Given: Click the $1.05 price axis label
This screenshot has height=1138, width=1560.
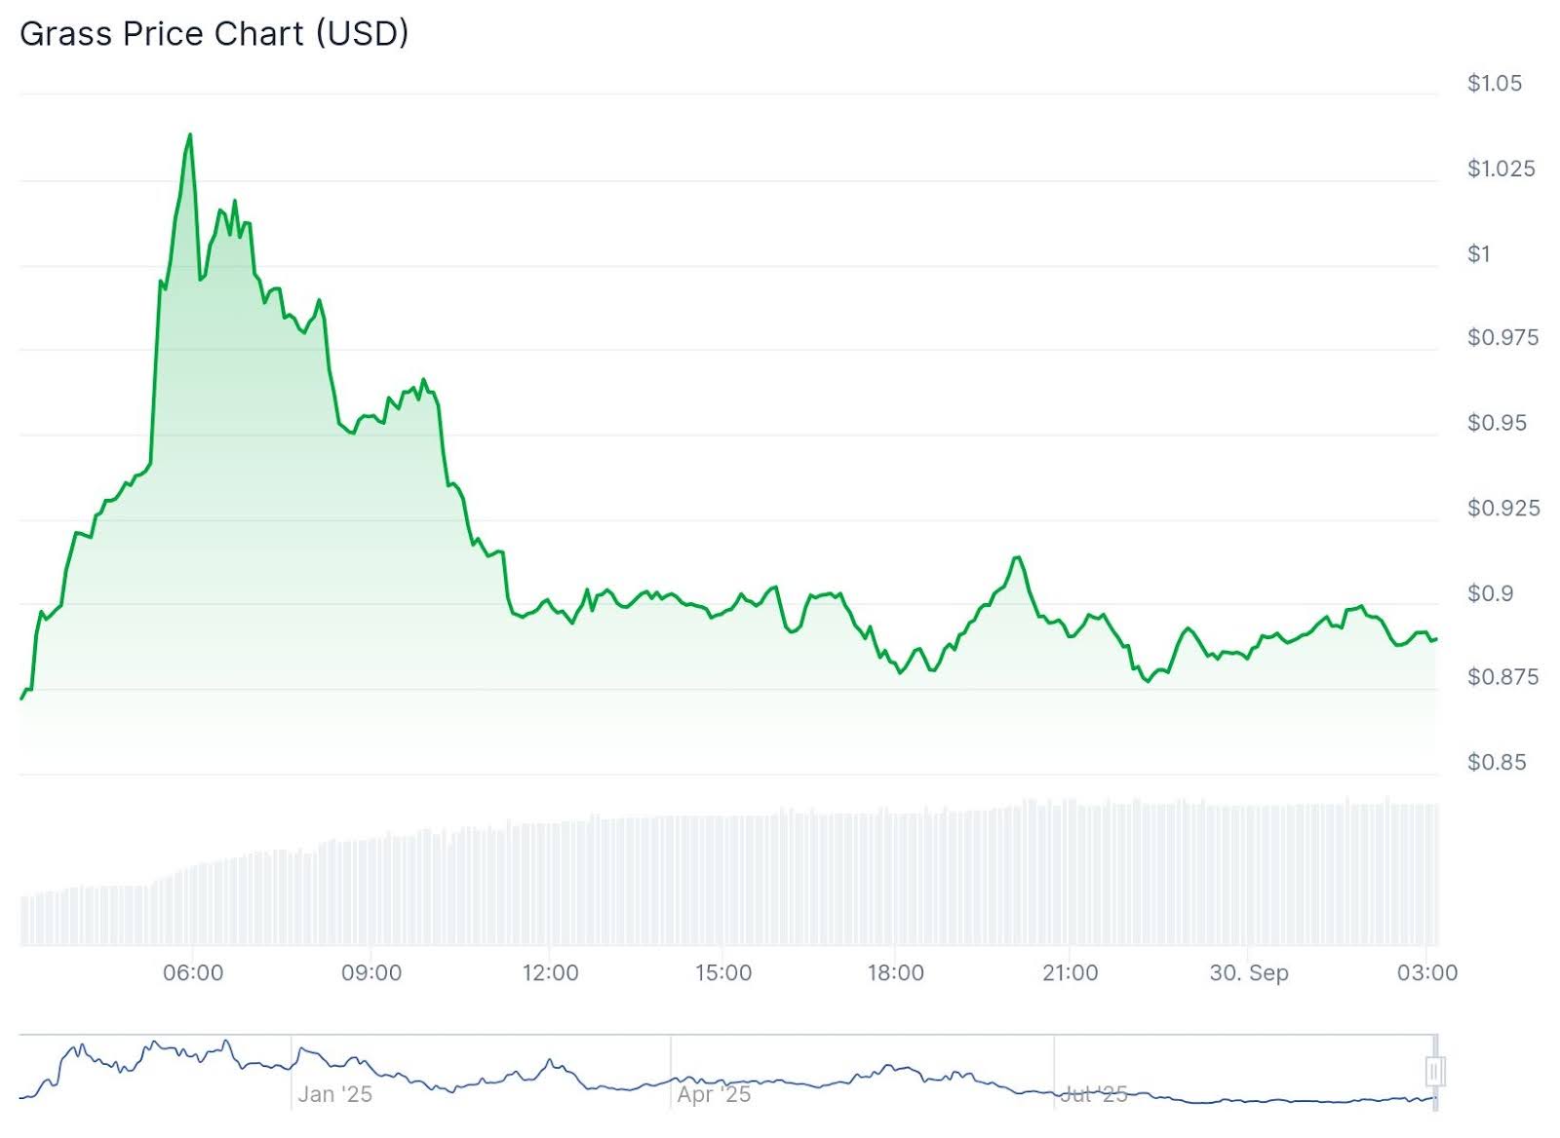Looking at the screenshot, I should point(1495,84).
